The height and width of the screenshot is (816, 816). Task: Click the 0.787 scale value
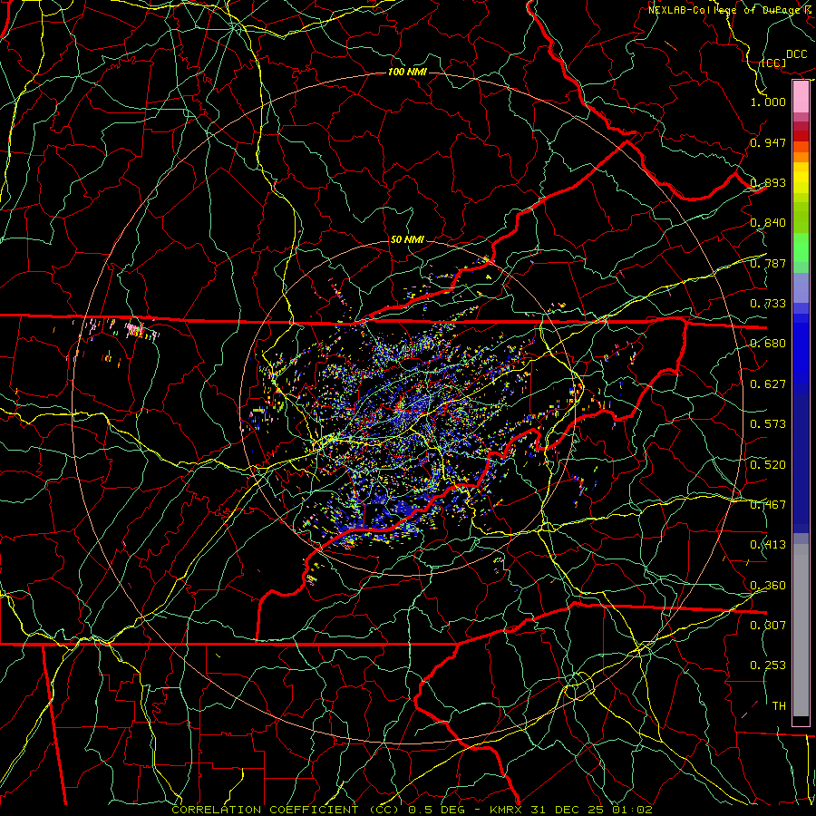click(x=768, y=263)
